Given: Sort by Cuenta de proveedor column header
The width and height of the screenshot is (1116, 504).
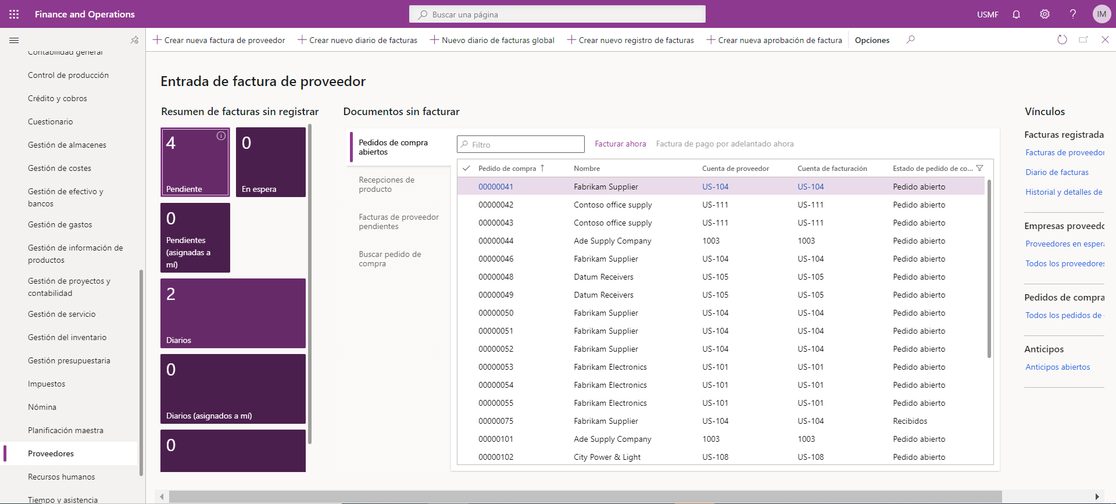Looking at the screenshot, I should (735, 168).
